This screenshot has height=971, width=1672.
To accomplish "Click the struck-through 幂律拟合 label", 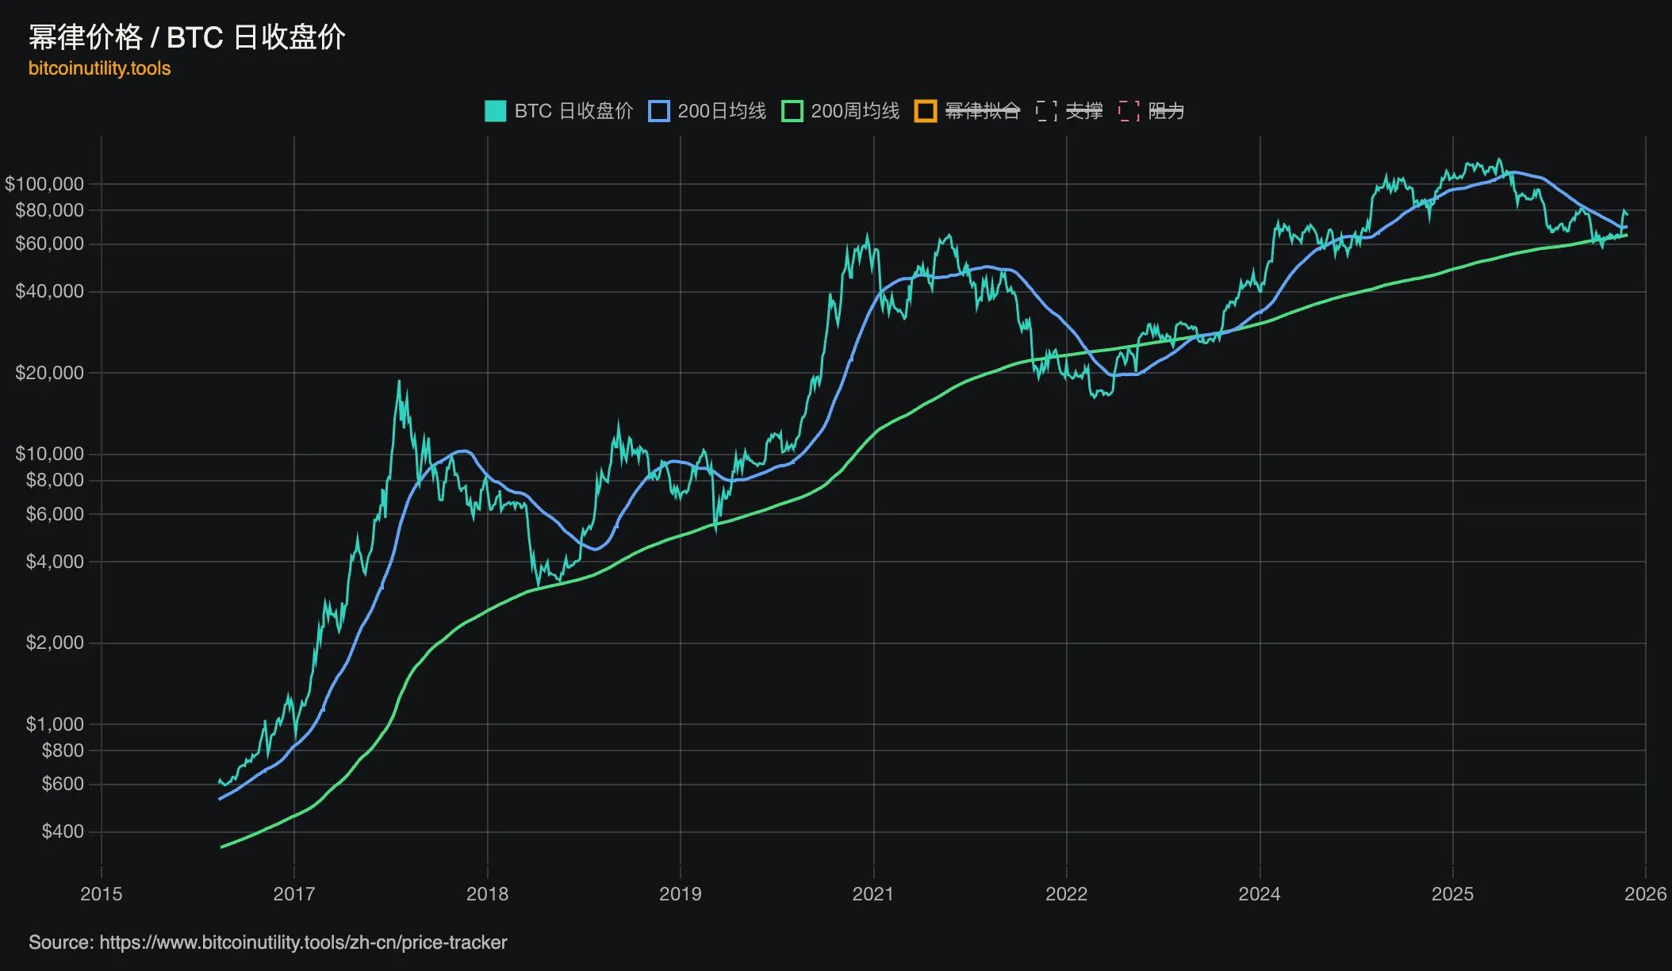I will pos(982,111).
